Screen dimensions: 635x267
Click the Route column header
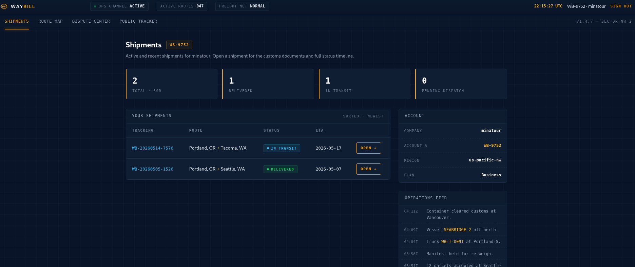(196, 130)
